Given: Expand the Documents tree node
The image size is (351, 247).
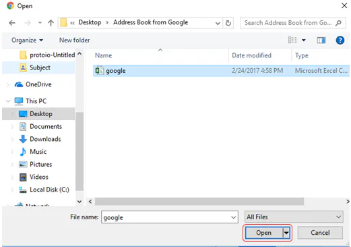Looking at the screenshot, I should [x=12, y=127].
